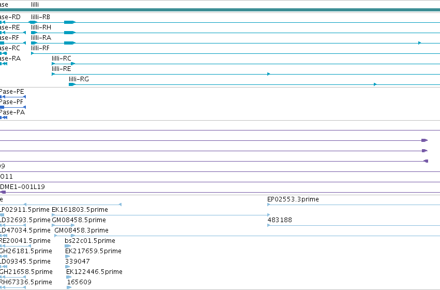This screenshot has height=290, width=440.
Task: Select the lilli gene label
Action: tap(35, 5)
